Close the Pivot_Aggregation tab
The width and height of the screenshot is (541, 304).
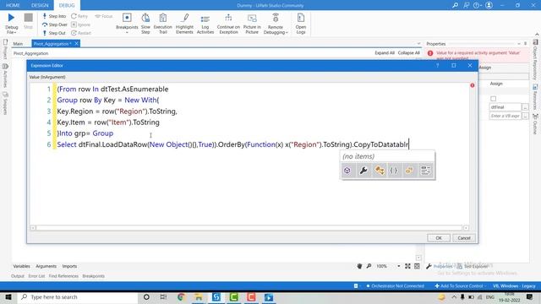[x=77, y=43]
